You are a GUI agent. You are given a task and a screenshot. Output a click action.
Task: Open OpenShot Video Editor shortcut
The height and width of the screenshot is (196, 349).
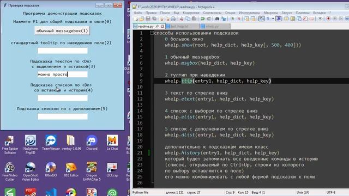[31, 171]
